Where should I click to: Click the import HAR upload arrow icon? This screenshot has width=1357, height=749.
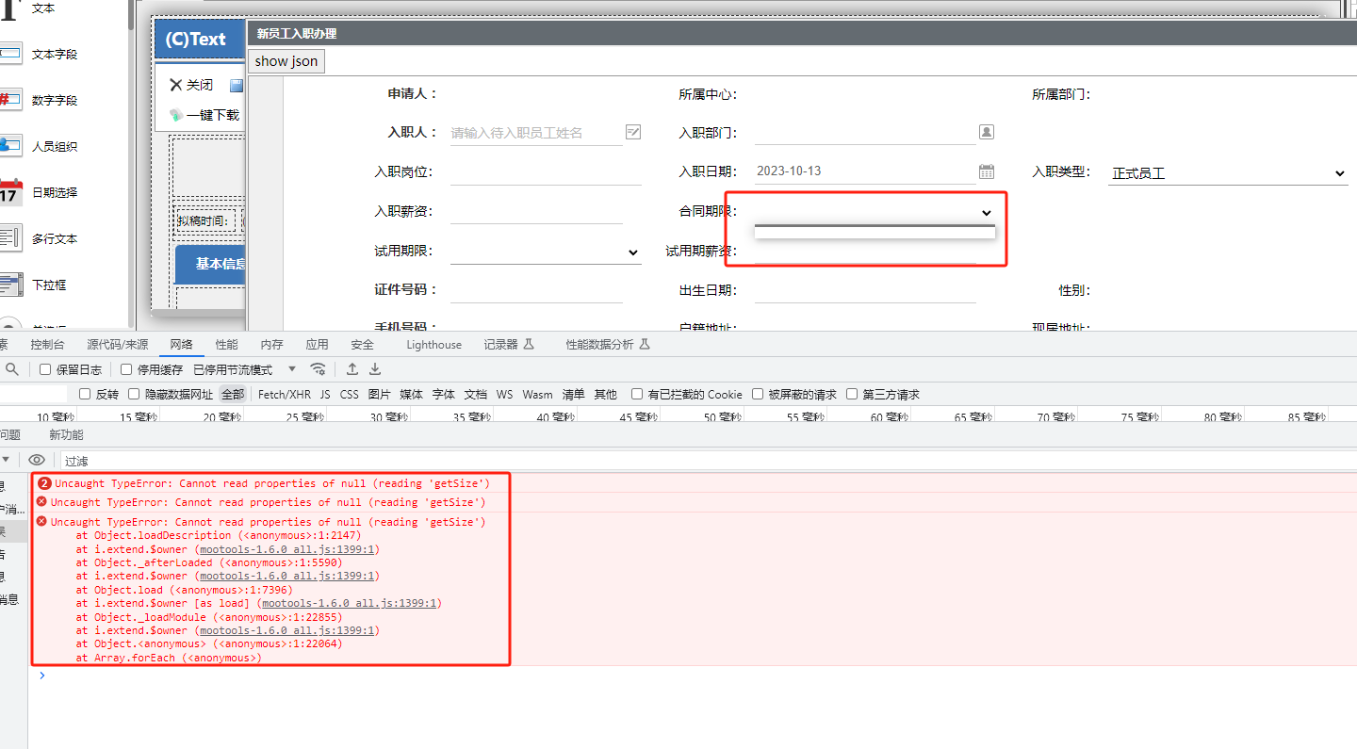[x=352, y=369]
